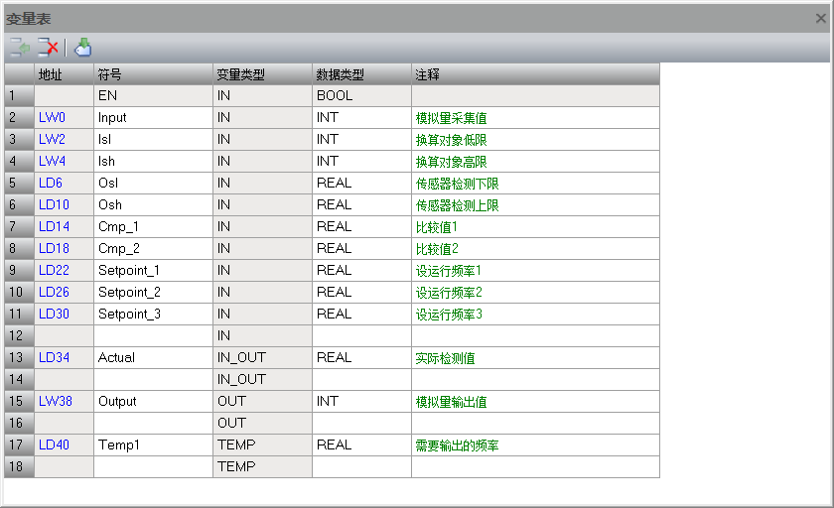
Task: Click the Setpoint_1 symbol cell
Action: coord(153,270)
